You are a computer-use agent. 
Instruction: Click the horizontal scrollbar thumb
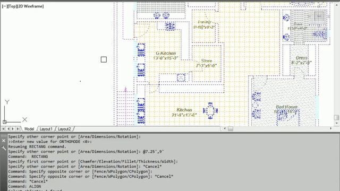tap(231, 129)
